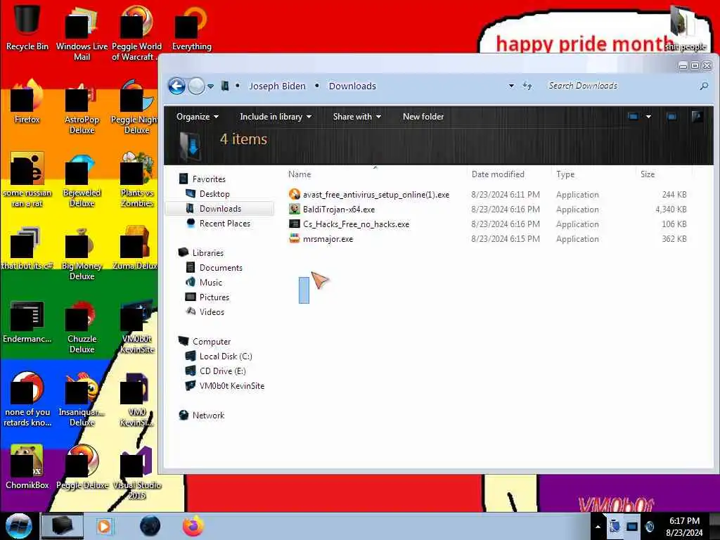
Task: Click the AstroPop Deluxe desktop icon
Action: click(82, 108)
